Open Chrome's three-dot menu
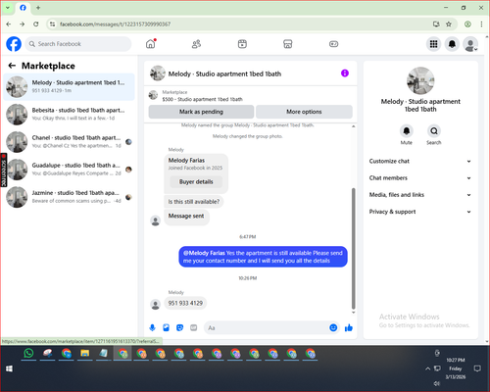The image size is (490, 392). tap(481, 24)
